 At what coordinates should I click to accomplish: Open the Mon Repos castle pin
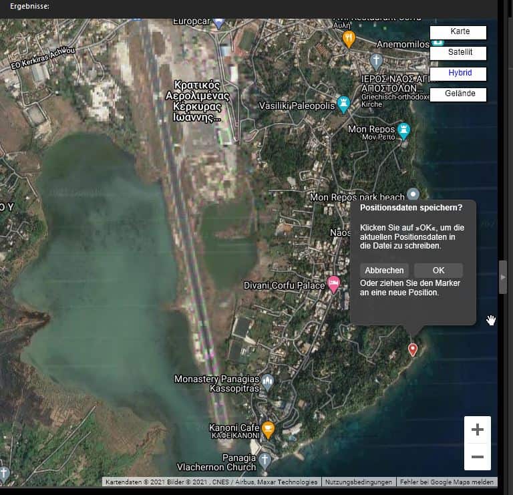[x=403, y=131]
